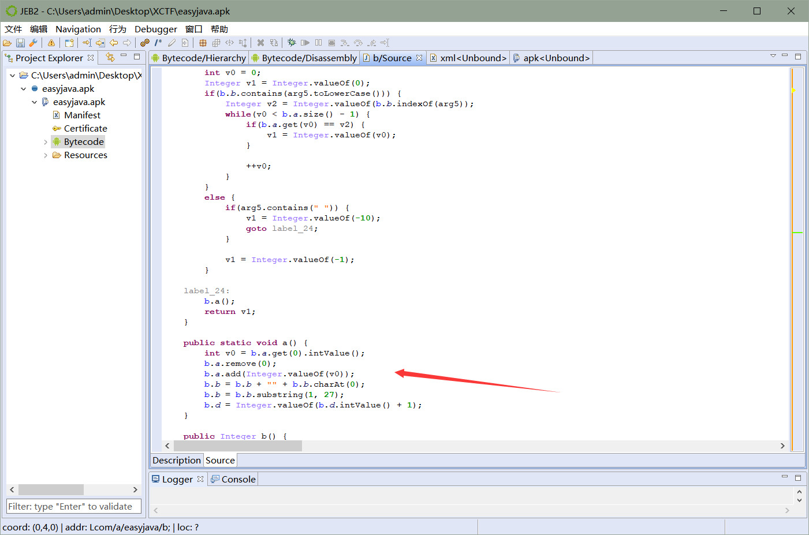Navigate forward with the right arrow icon
The width and height of the screenshot is (809, 535).
[127, 43]
